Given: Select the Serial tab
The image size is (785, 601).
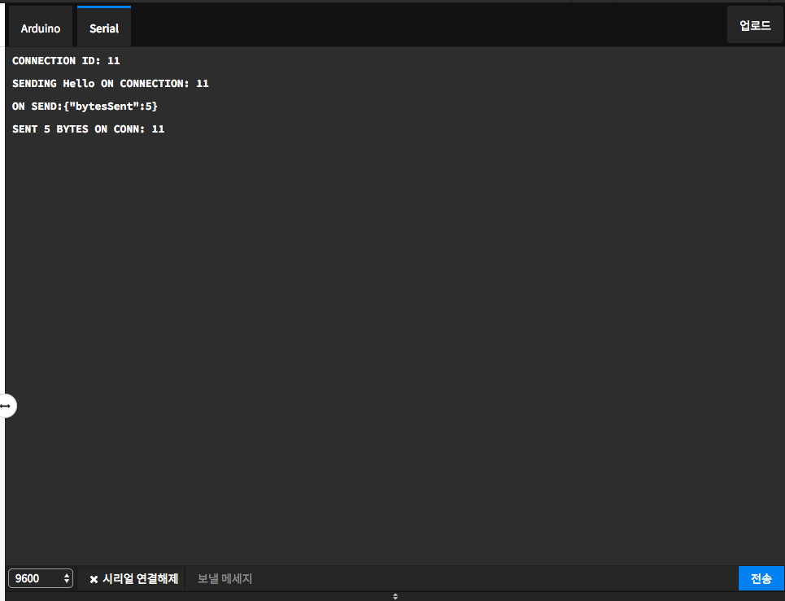Looking at the screenshot, I should pos(104,28).
